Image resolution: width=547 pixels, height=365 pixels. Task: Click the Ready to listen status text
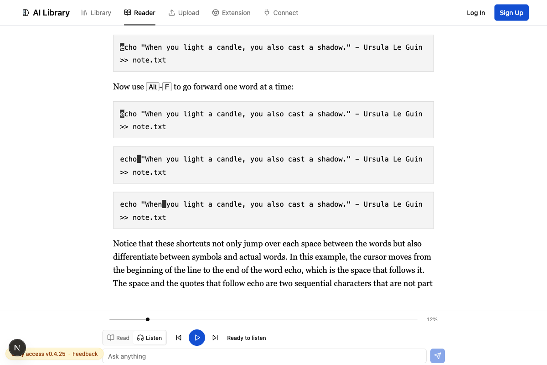247,338
